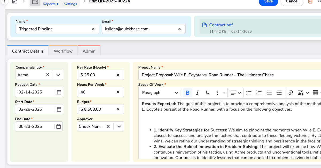
Task: Insert a link in the editor
Action: point(291,93)
